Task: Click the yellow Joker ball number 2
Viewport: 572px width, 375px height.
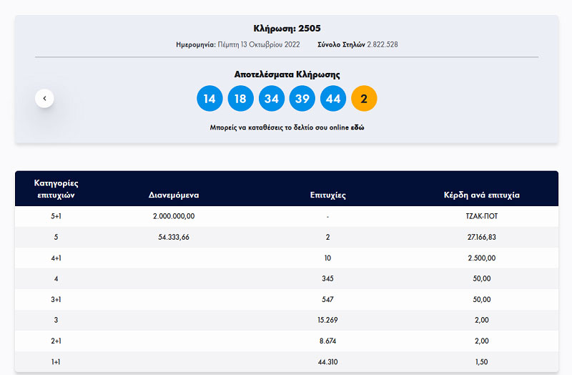Action: point(364,99)
